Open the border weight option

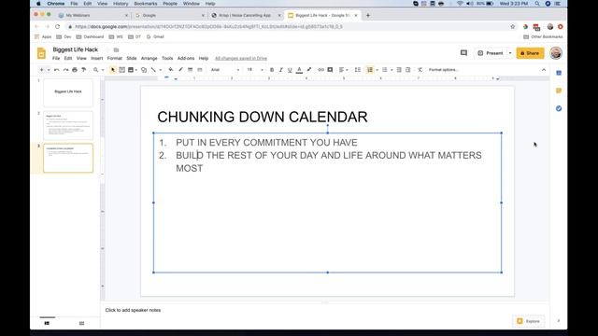coord(190,70)
